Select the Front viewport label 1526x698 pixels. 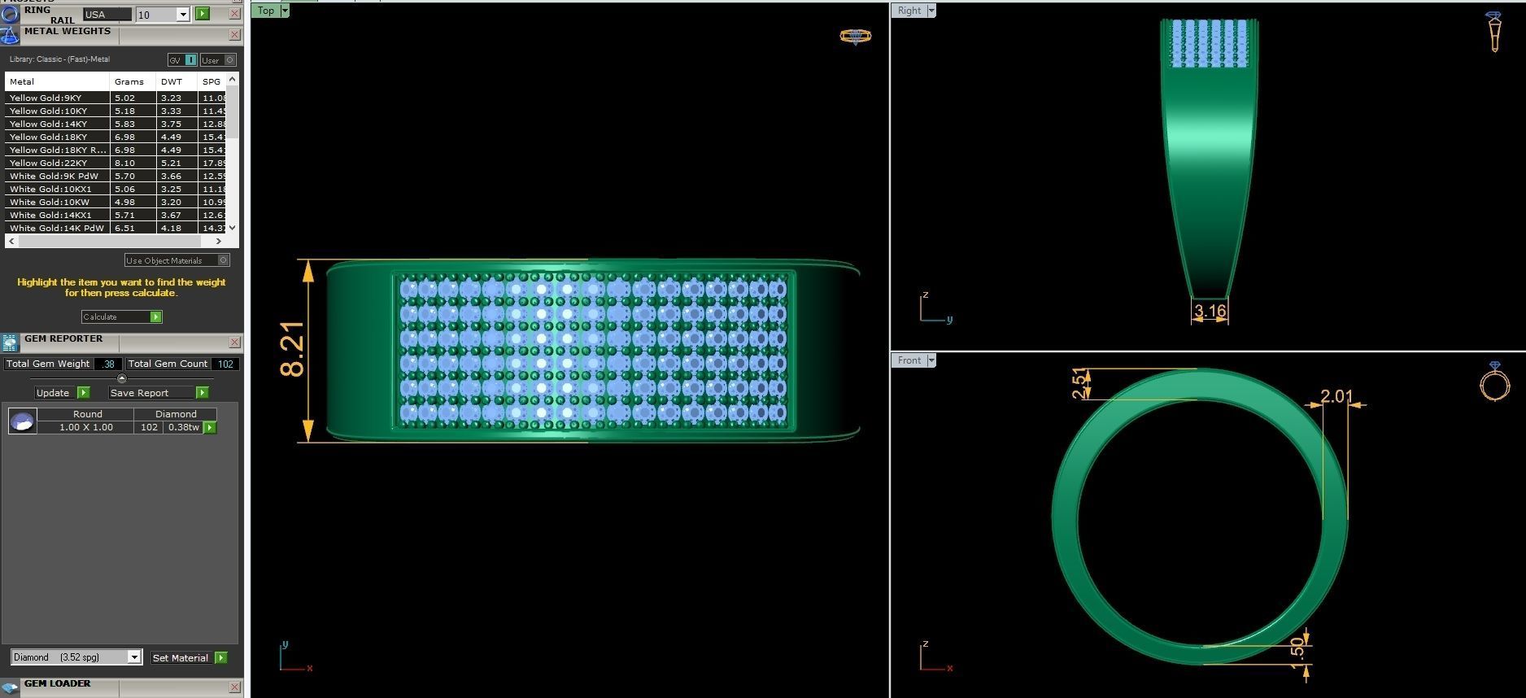coord(909,360)
